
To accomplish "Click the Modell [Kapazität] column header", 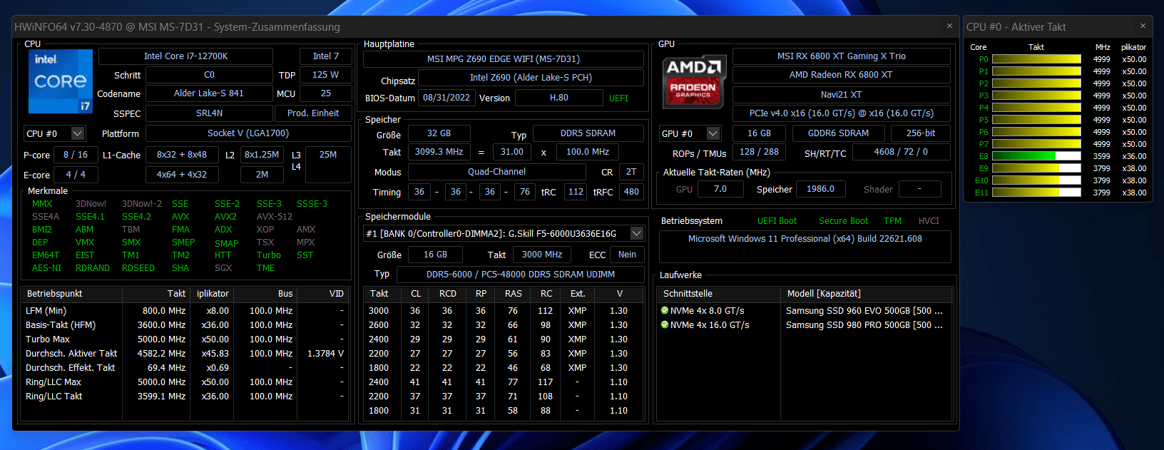I will [824, 294].
